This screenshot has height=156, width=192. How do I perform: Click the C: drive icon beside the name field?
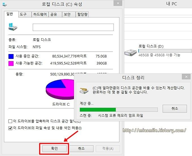coord(13,27)
